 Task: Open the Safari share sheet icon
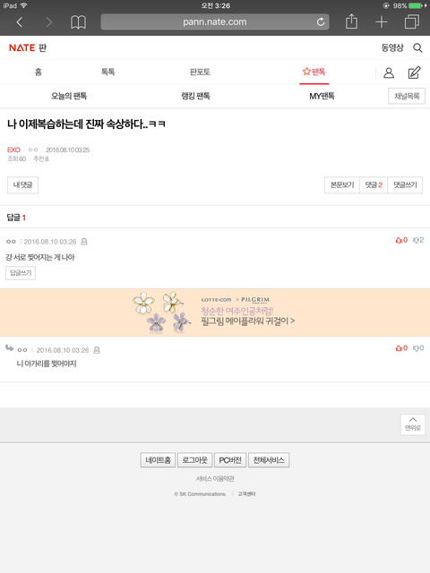click(351, 21)
